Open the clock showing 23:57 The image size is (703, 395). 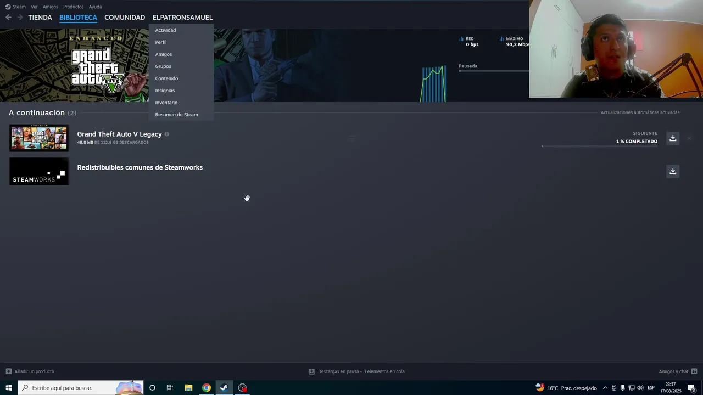click(671, 388)
